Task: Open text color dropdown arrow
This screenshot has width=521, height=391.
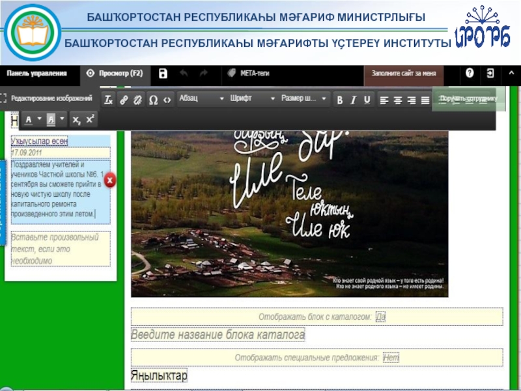Action: (40, 119)
